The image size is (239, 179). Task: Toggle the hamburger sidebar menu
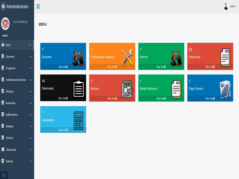[38, 7]
